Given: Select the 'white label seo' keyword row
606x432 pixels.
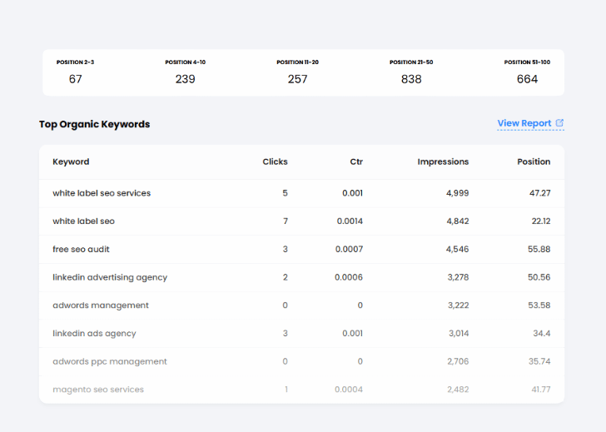Looking at the screenshot, I should (301, 221).
